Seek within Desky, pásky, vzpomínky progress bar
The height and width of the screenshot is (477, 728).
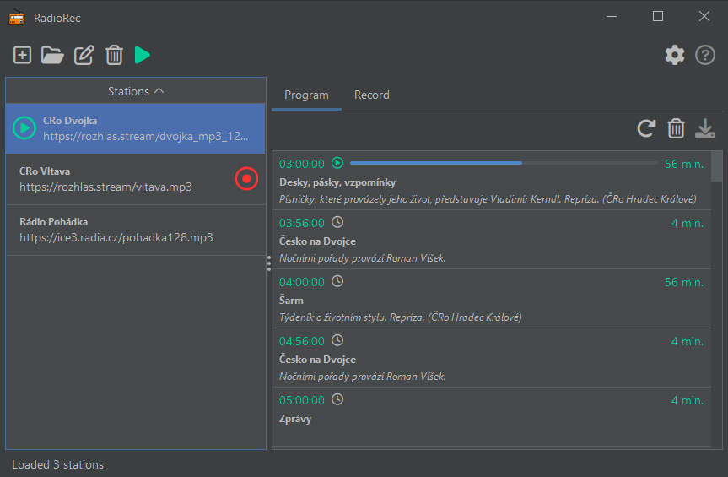pos(504,163)
